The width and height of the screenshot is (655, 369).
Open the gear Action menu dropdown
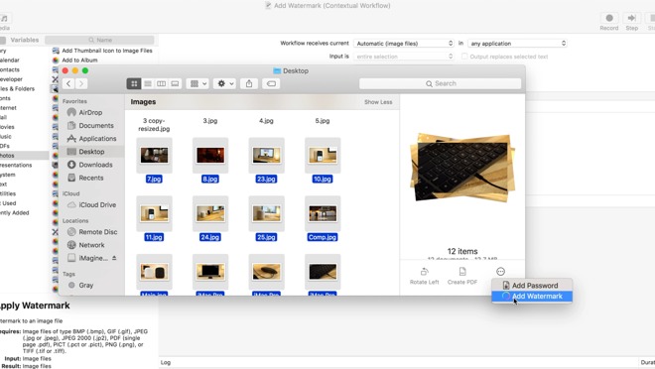click(224, 84)
